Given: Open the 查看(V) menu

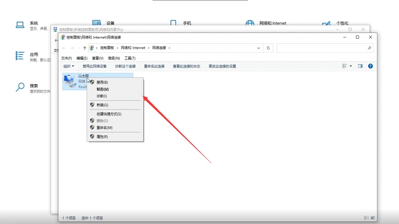Looking at the screenshot, I should 97,58.
